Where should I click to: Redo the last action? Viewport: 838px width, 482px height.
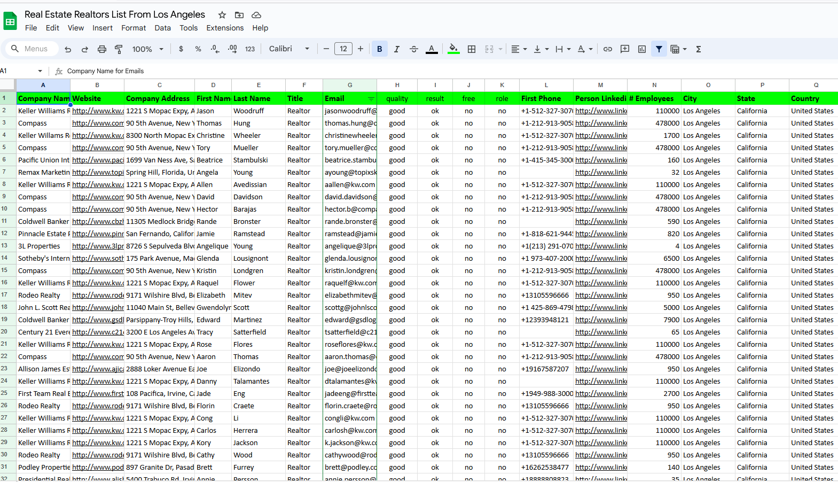point(85,49)
